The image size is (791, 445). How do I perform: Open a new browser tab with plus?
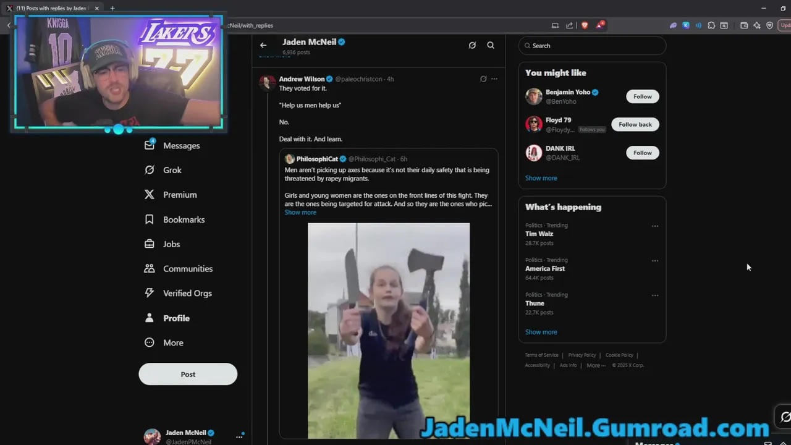112,9
